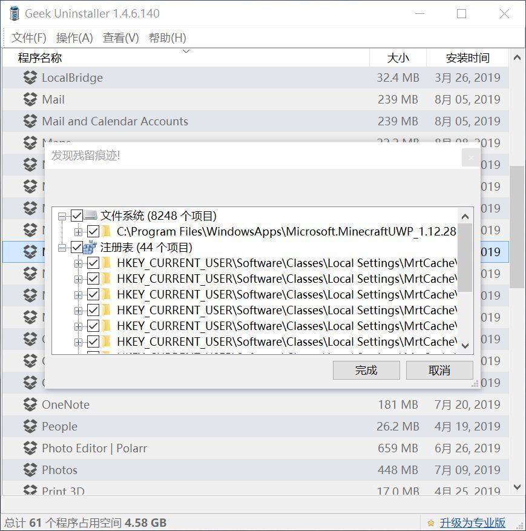
Task: Expand the fifth HKEY_CURRENT_USER registry node
Action: [x=78, y=326]
